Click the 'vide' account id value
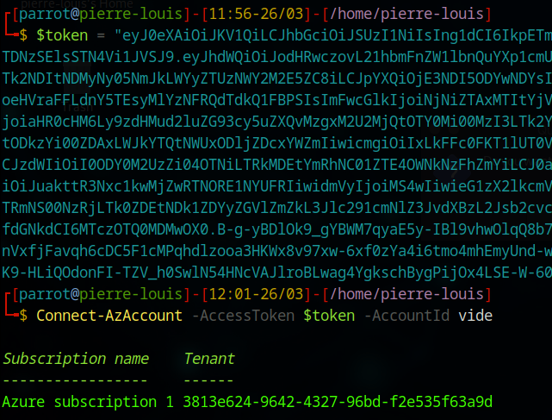Image resolution: width=552 pixels, height=420 pixels. pos(475,316)
